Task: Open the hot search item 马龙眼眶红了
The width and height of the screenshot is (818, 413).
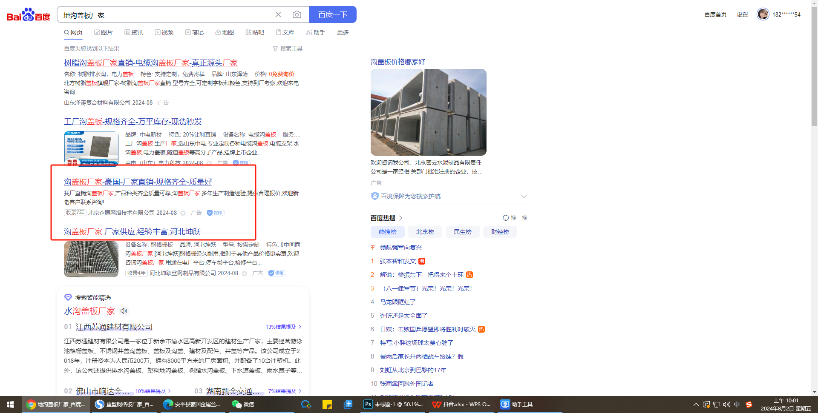Action: [x=398, y=302]
